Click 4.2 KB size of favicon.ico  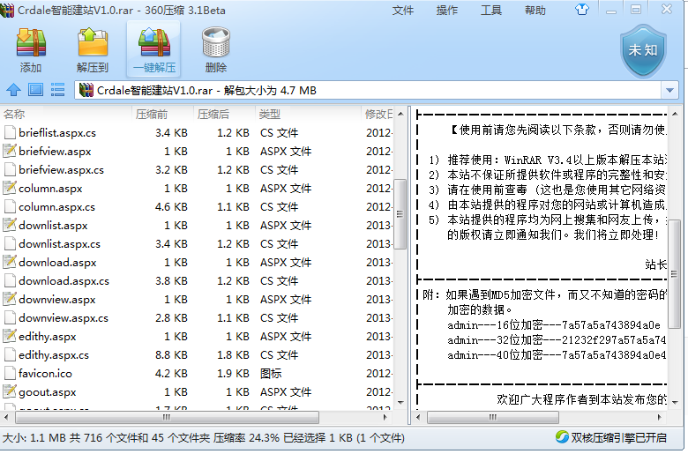tap(171, 374)
